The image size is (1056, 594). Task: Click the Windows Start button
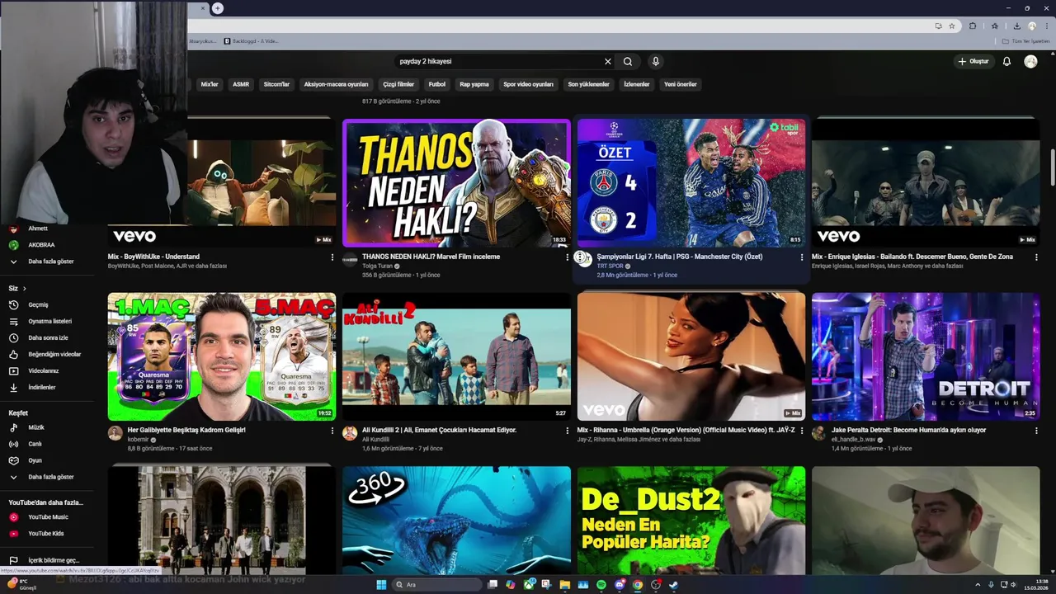[x=381, y=585]
